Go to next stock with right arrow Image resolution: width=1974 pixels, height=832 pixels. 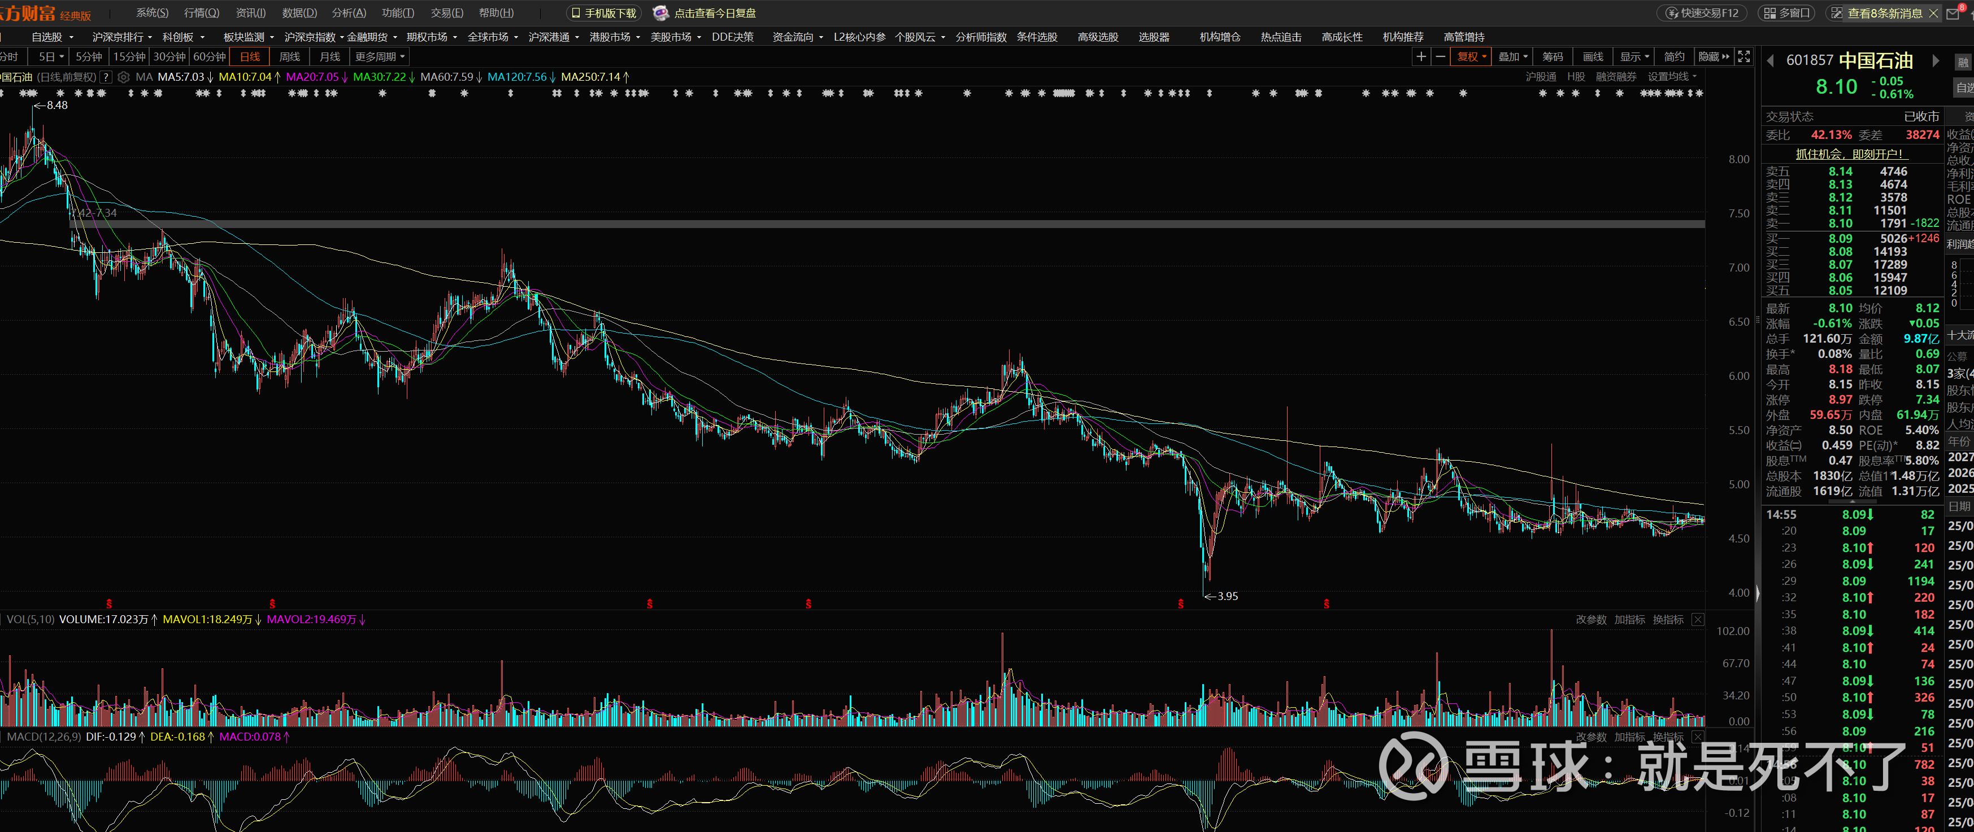(1936, 61)
